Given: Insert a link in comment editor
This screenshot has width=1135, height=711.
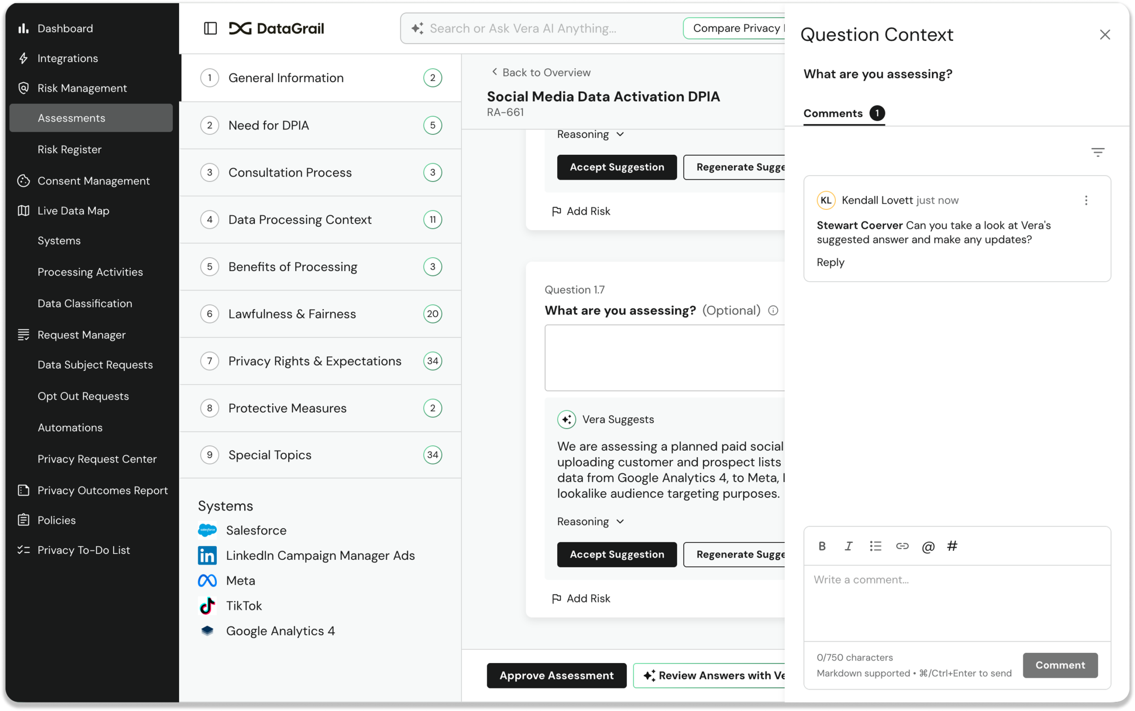Looking at the screenshot, I should tap(902, 546).
